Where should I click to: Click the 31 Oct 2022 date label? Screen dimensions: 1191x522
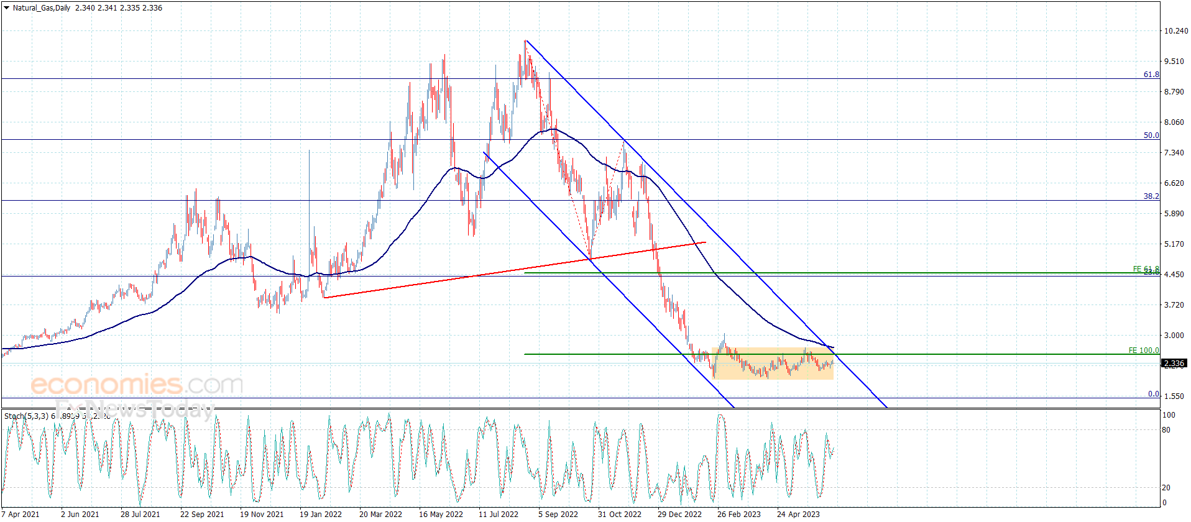pyautogui.click(x=620, y=514)
